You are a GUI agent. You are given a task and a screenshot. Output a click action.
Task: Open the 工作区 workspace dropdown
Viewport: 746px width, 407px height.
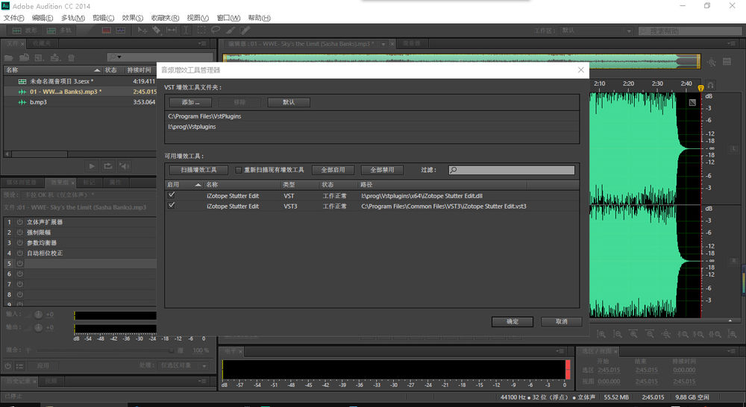(x=597, y=31)
